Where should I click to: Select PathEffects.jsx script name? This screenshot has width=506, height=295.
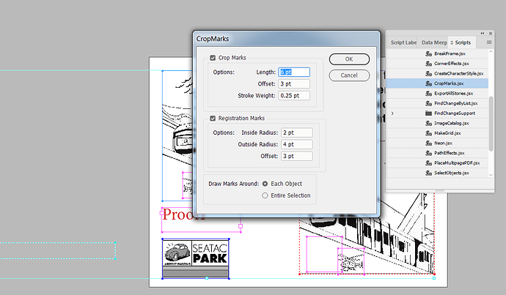(x=450, y=153)
